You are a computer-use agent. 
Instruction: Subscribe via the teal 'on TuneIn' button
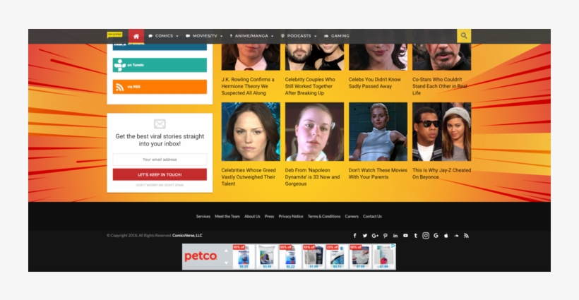(160, 65)
